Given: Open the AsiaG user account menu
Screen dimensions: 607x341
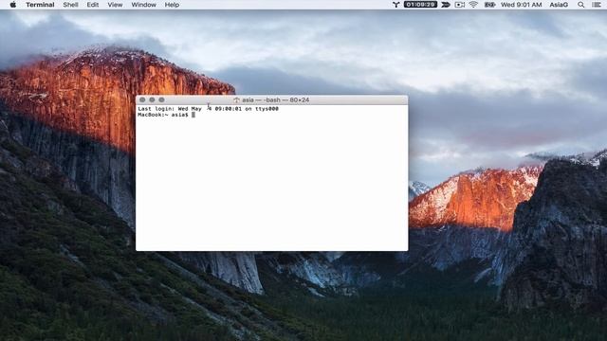Looking at the screenshot, I should coord(559,5).
